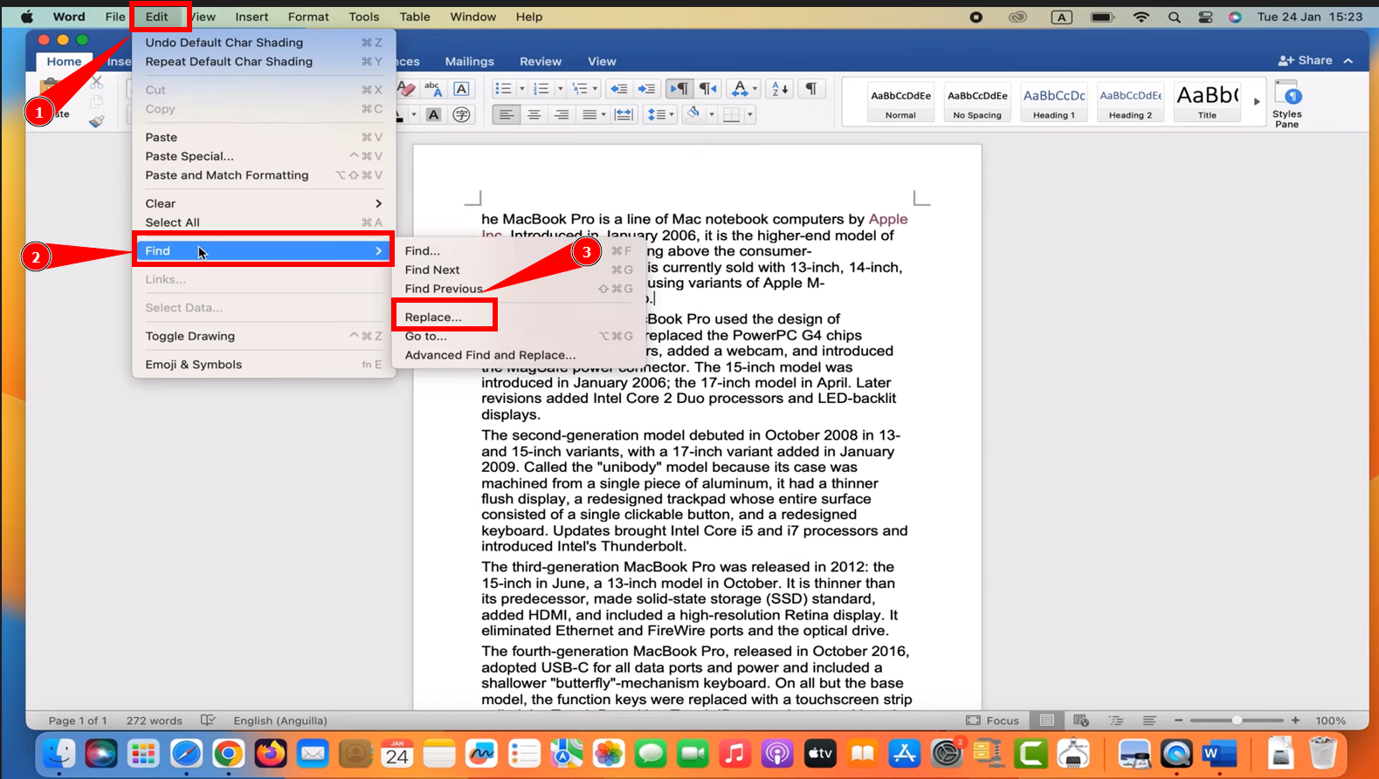The height and width of the screenshot is (779, 1379).
Task: Click the Share button
Action: click(1306, 60)
